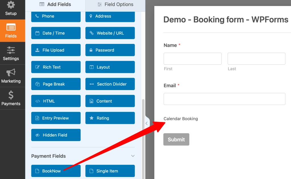Click the Entry Preview document icon
This screenshot has width=291, height=179.
(x=37, y=118)
